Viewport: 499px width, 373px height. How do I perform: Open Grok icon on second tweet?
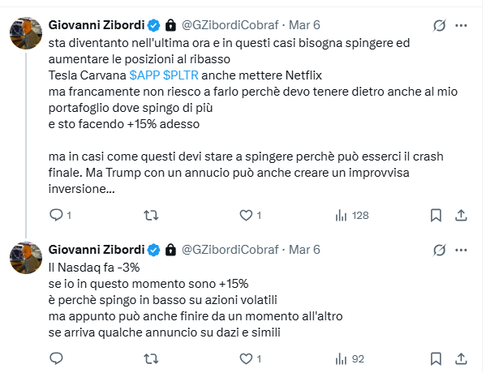439,249
